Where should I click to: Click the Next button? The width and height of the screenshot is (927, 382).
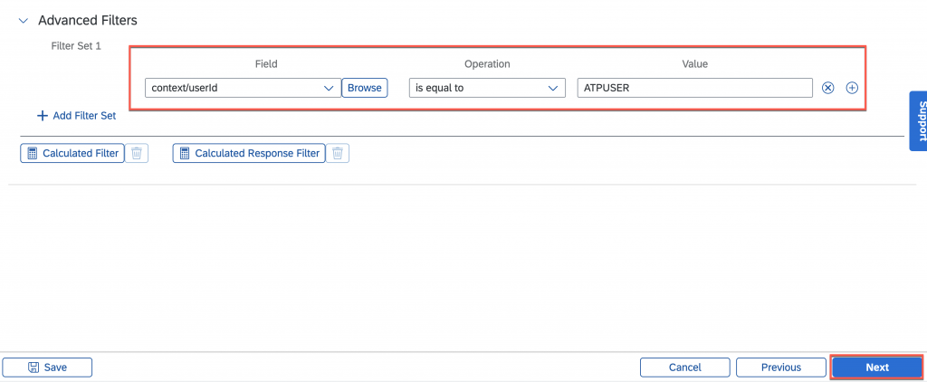point(877,368)
